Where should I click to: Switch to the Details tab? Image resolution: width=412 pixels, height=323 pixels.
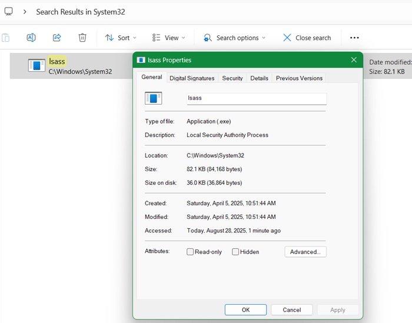click(x=259, y=78)
